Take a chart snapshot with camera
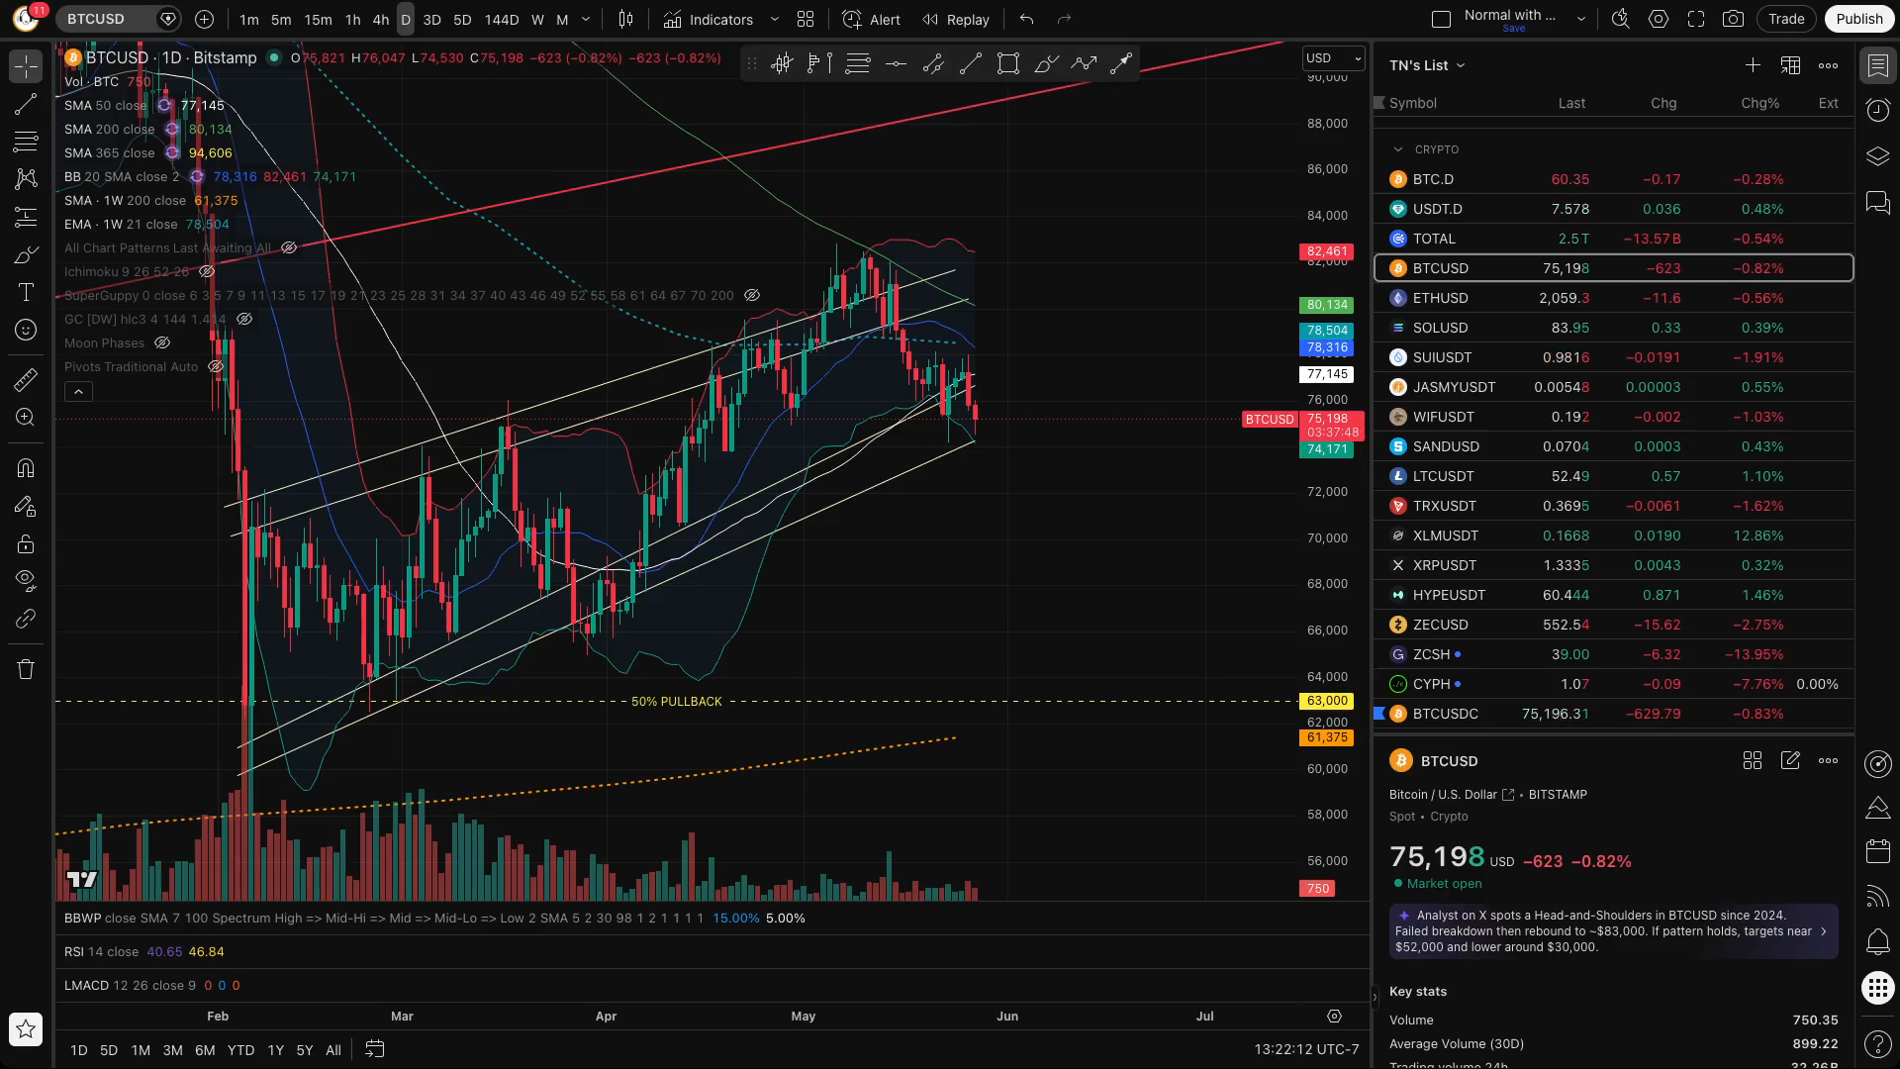The height and width of the screenshot is (1069, 1900). click(x=1733, y=19)
